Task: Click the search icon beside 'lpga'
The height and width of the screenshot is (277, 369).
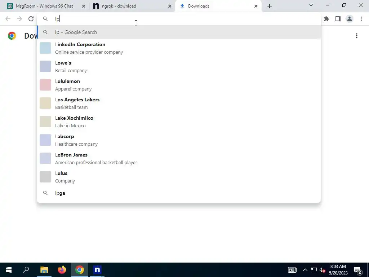Action: click(45, 193)
